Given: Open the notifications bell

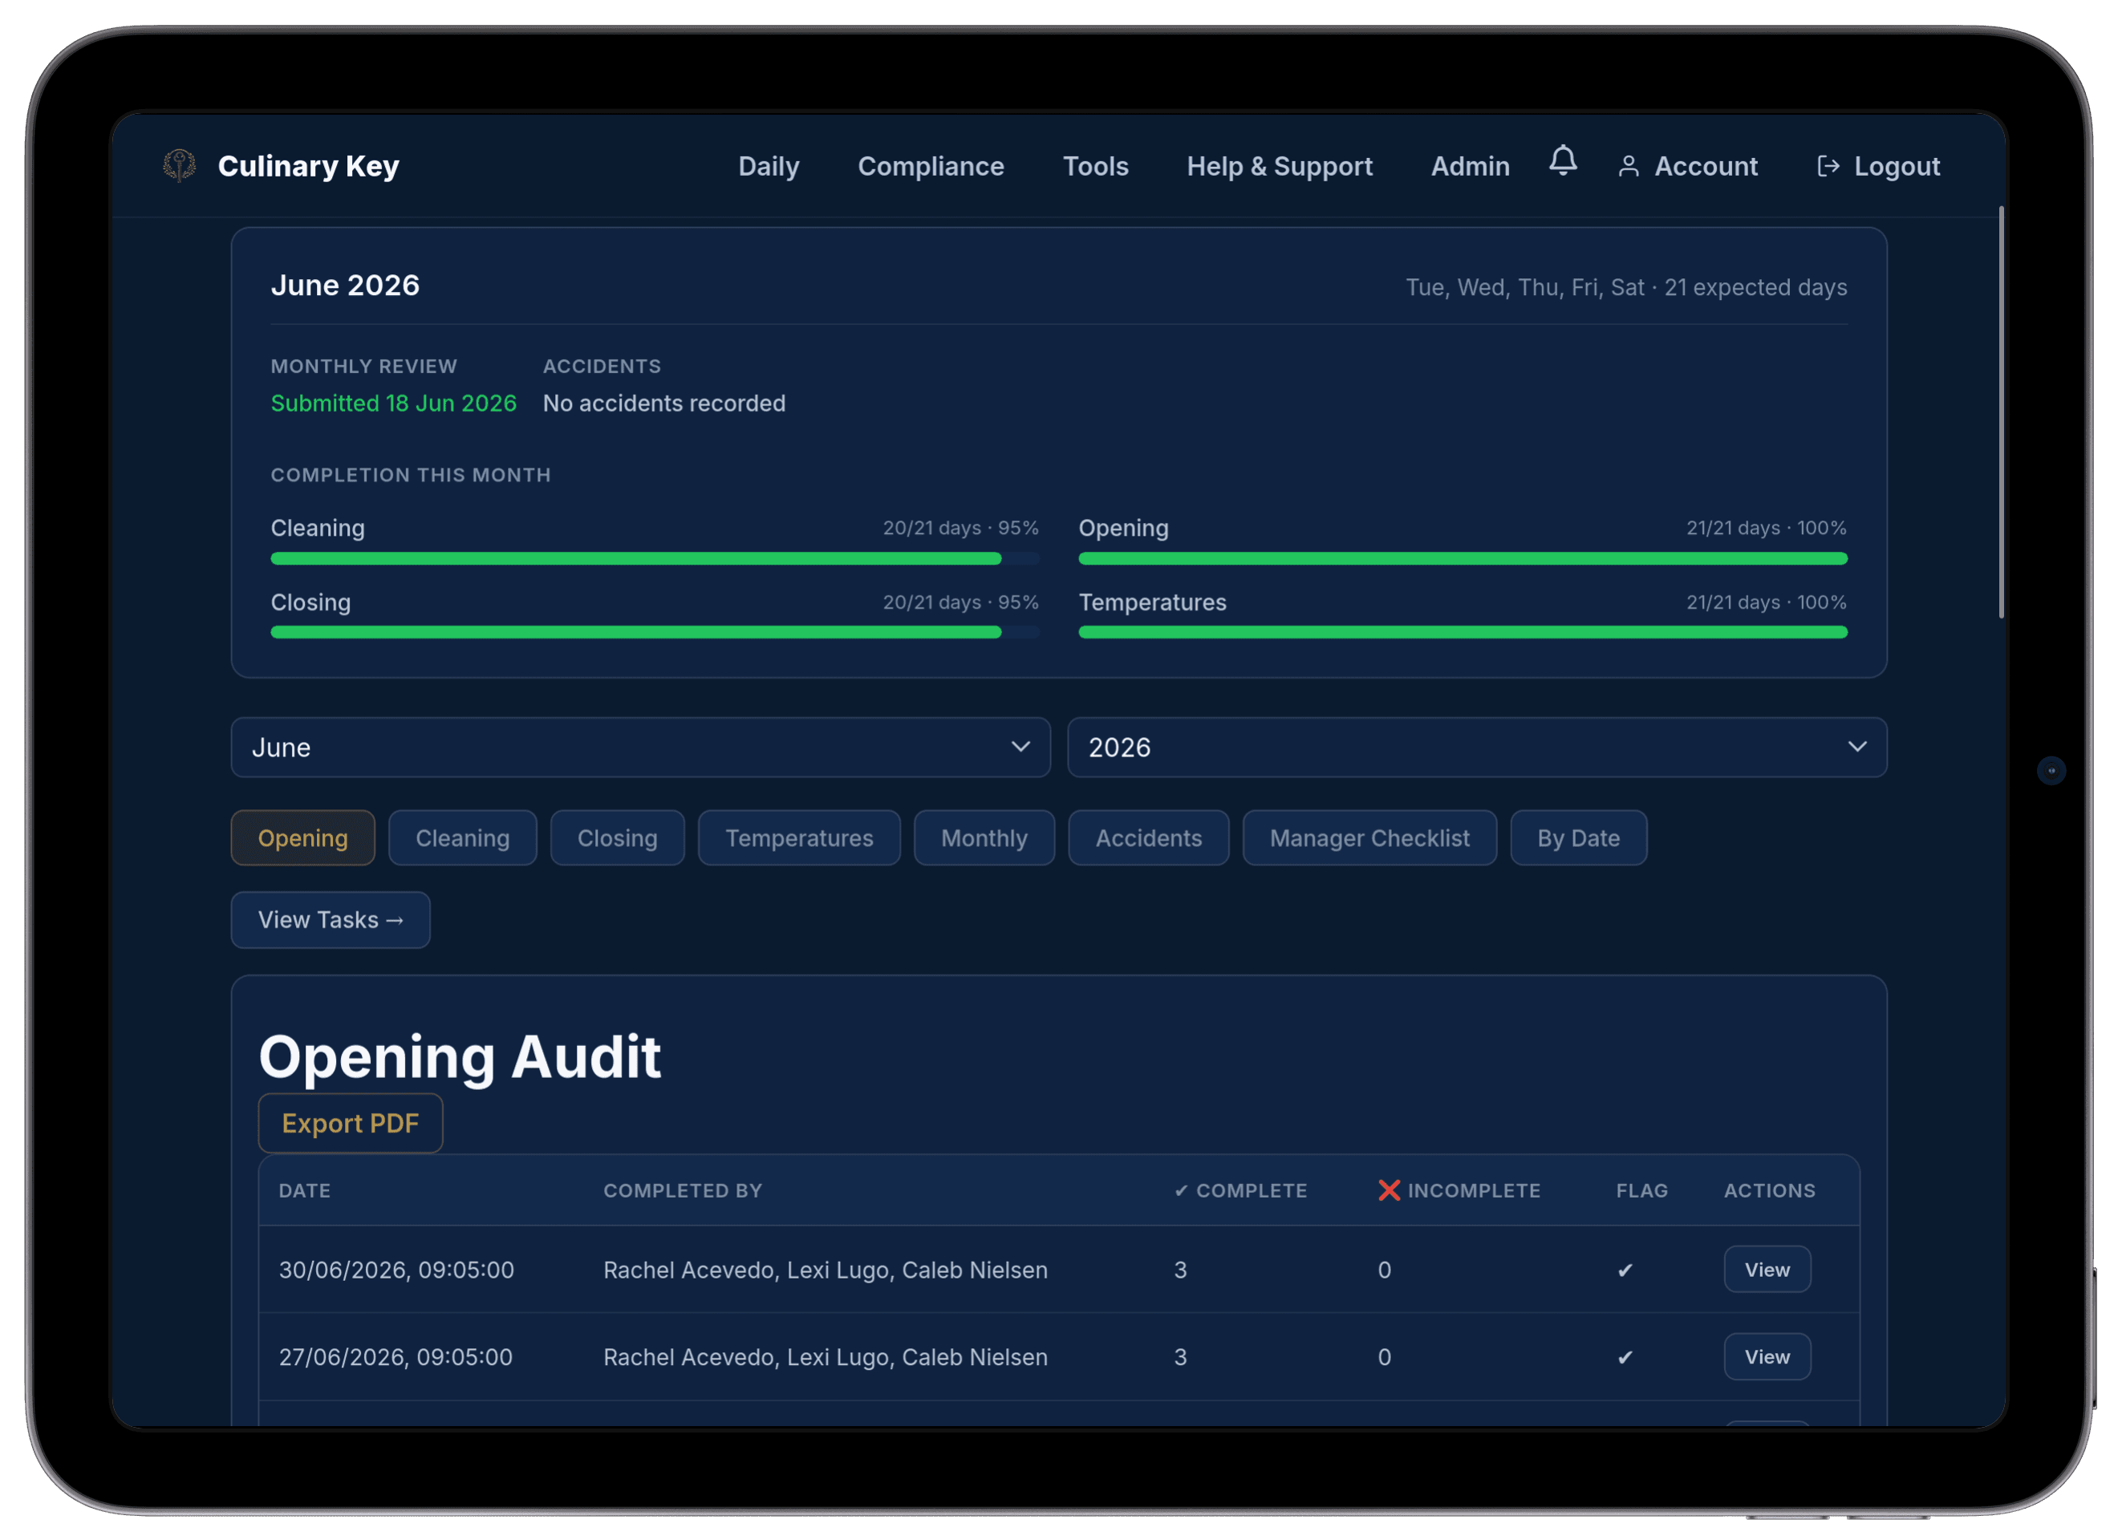Looking at the screenshot, I should pyautogui.click(x=1562, y=160).
